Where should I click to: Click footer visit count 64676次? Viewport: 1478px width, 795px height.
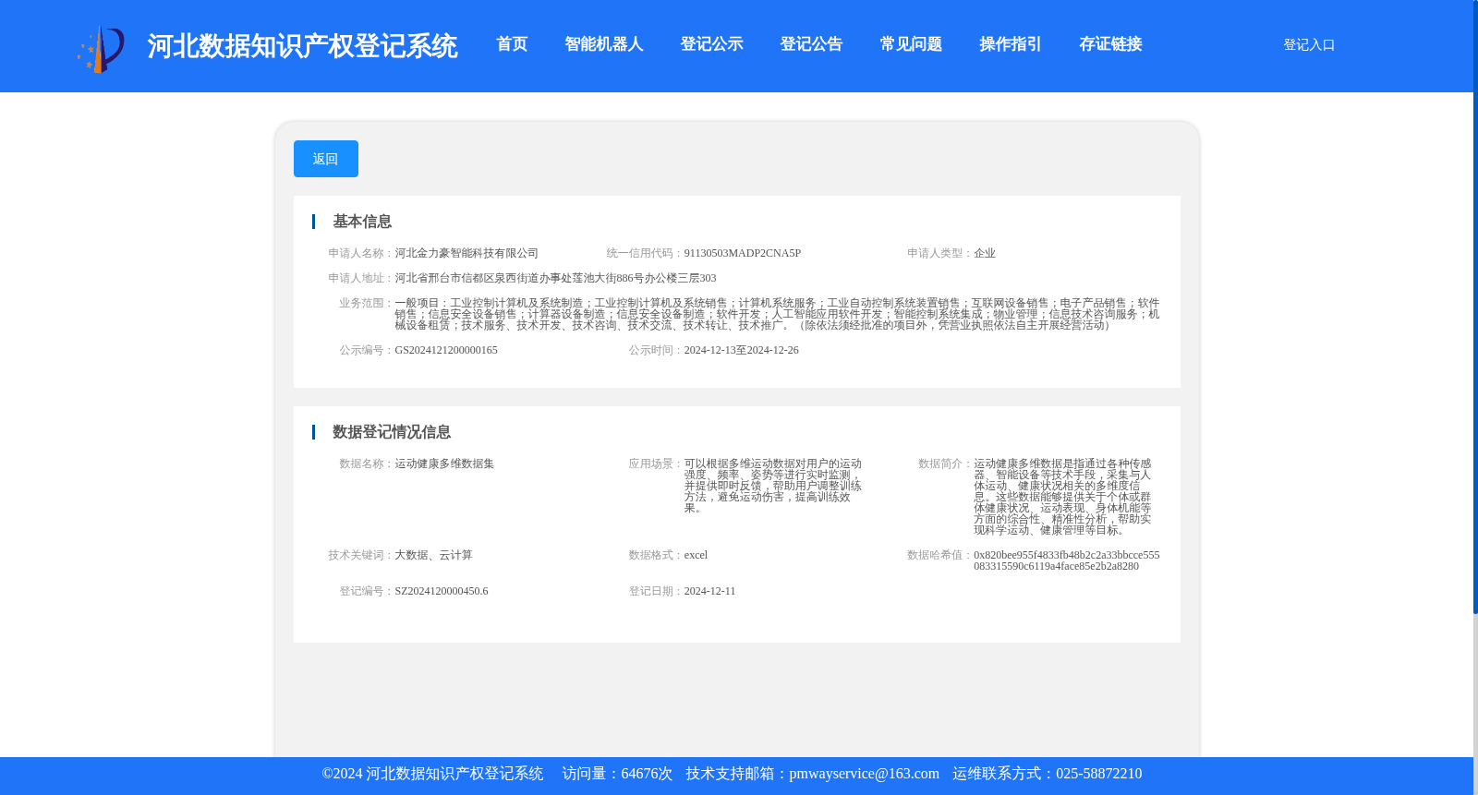(647, 774)
